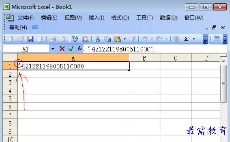Screen dimensions: 230x142
Task: Open the 格式(O) menu
Action: pyautogui.click(x=120, y=18)
